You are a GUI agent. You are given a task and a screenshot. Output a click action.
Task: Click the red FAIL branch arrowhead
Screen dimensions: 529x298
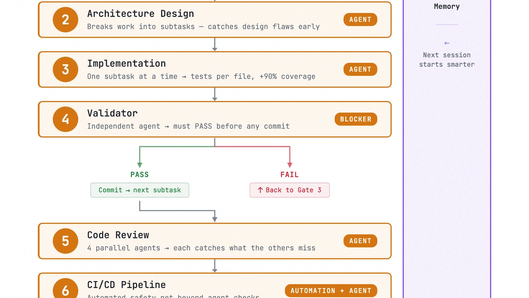point(290,164)
